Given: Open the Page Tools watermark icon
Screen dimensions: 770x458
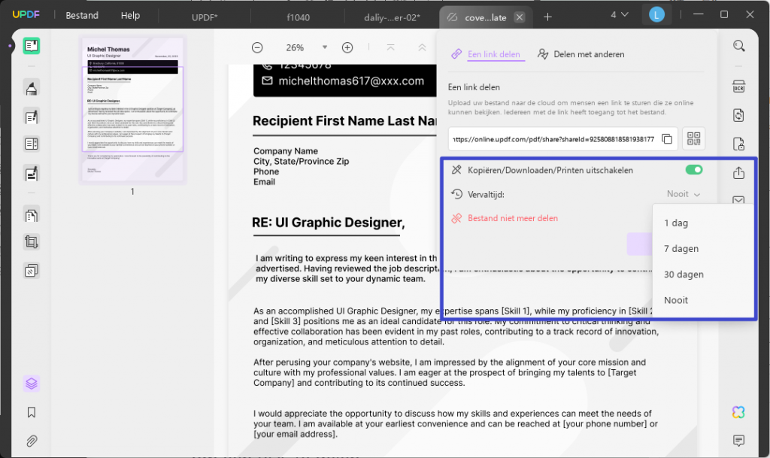Looking at the screenshot, I should 32,271.
